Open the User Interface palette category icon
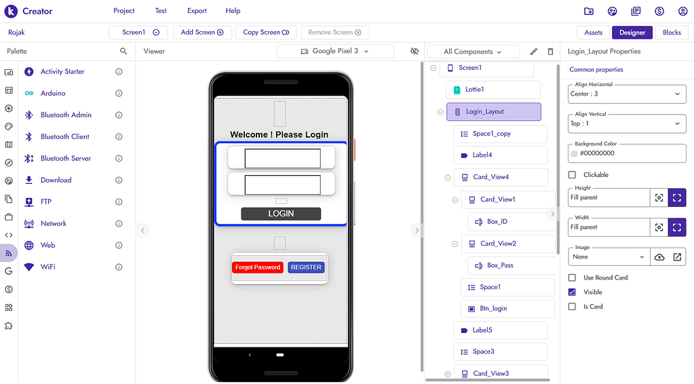 coord(8,73)
